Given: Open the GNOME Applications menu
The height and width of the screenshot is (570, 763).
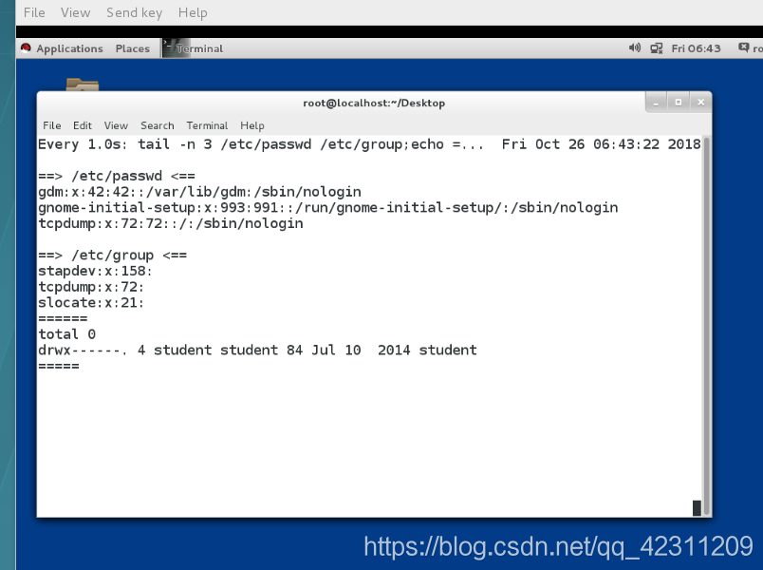Looking at the screenshot, I should coord(69,48).
